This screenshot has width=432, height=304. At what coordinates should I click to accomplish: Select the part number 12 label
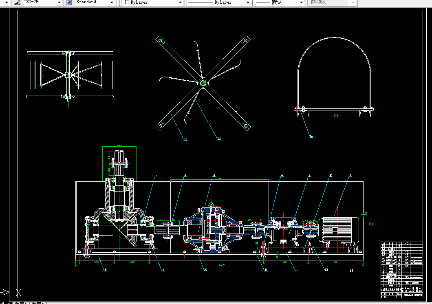[x=352, y=271]
